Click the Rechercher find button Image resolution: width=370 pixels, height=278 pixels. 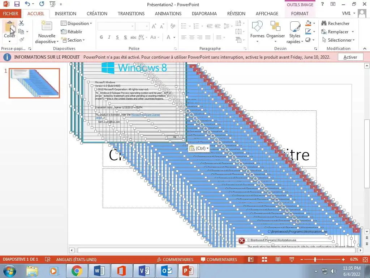[335, 23]
